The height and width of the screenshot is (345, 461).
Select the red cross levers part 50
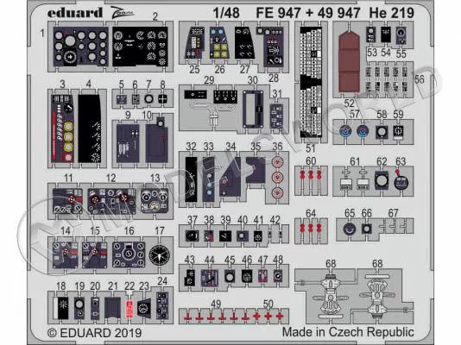click(268, 317)
